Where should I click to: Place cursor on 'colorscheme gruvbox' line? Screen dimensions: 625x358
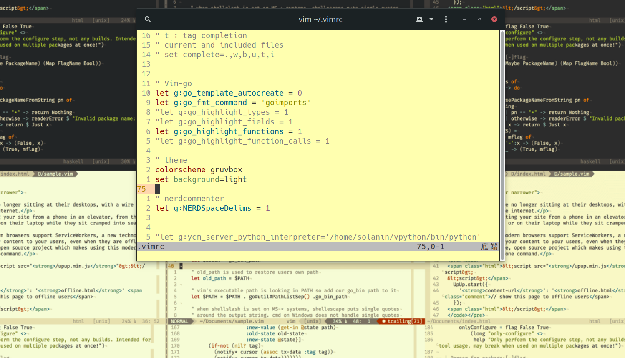point(199,170)
